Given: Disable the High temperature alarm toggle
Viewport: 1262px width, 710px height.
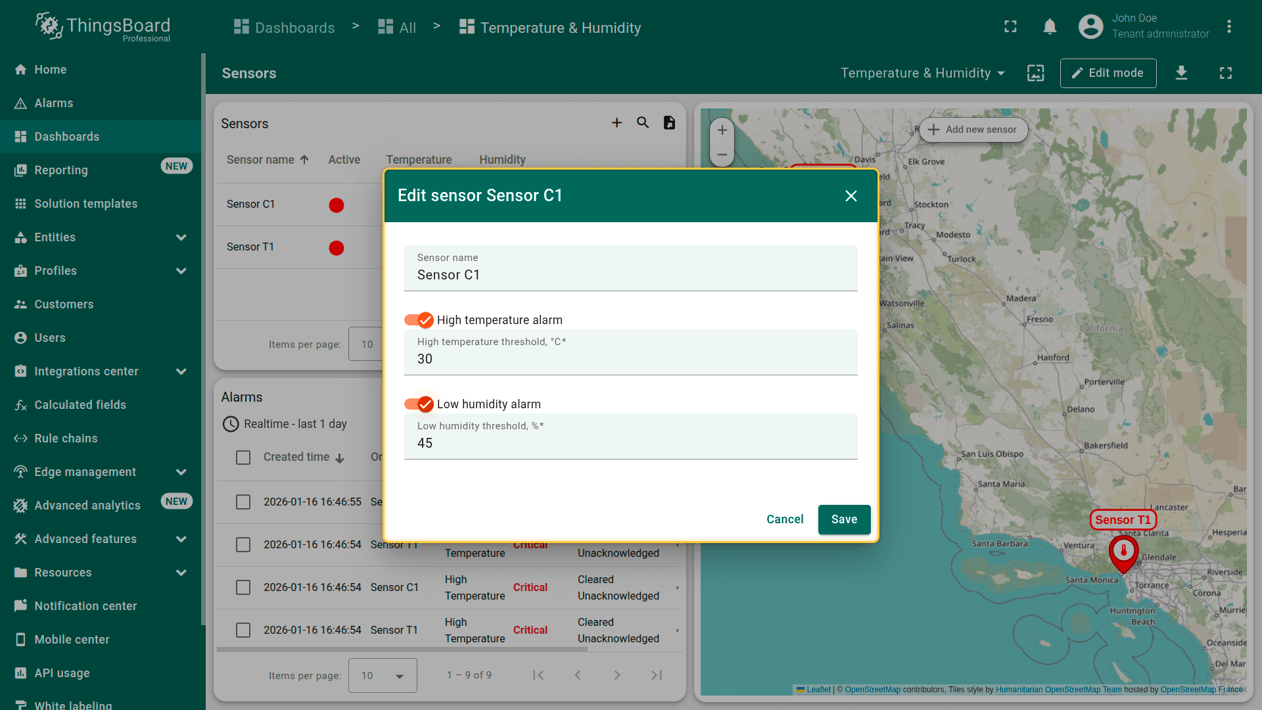Looking at the screenshot, I should pos(419,320).
